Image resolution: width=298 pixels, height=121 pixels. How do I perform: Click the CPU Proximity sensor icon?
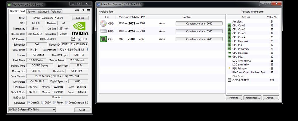229,49
